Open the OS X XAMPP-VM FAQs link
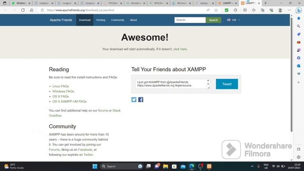Screen dimensions: 304x171 69,101
